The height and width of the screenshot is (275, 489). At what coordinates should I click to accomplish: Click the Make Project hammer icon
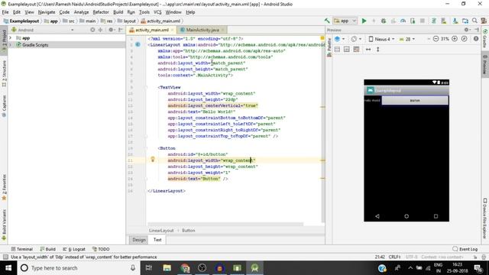coord(327,21)
